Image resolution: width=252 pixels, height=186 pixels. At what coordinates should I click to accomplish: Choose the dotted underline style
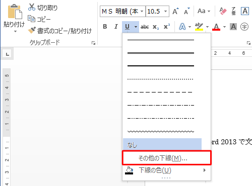(161, 79)
